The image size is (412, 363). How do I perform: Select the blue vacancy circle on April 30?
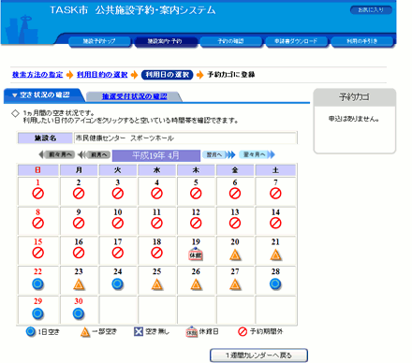coord(79,313)
